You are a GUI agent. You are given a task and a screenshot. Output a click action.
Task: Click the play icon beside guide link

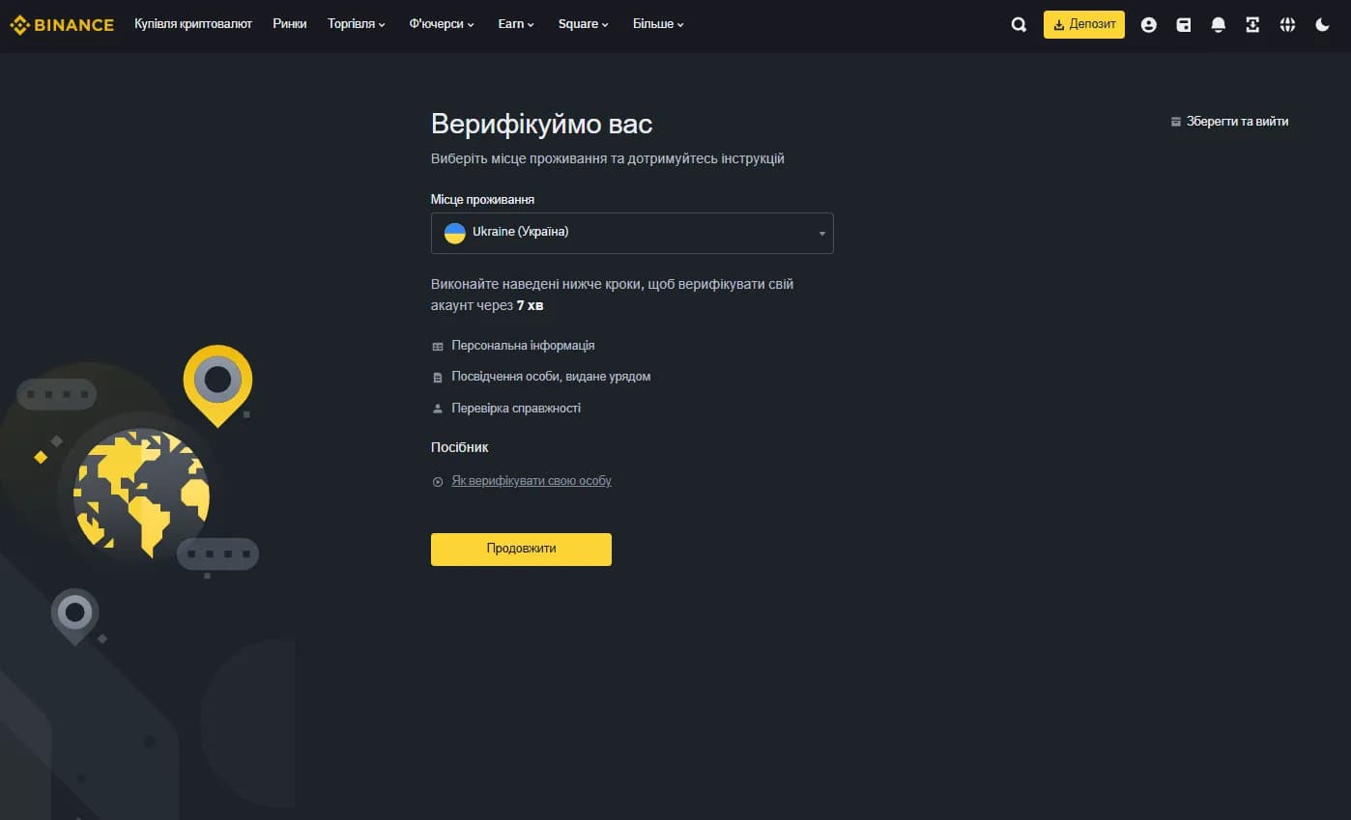pyautogui.click(x=438, y=481)
